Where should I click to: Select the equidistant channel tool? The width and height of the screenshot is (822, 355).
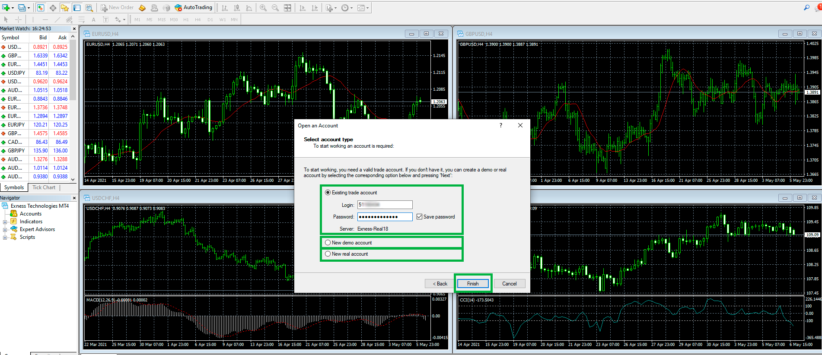click(69, 19)
